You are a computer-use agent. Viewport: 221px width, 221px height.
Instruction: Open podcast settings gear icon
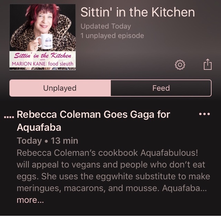pyautogui.click(x=180, y=65)
